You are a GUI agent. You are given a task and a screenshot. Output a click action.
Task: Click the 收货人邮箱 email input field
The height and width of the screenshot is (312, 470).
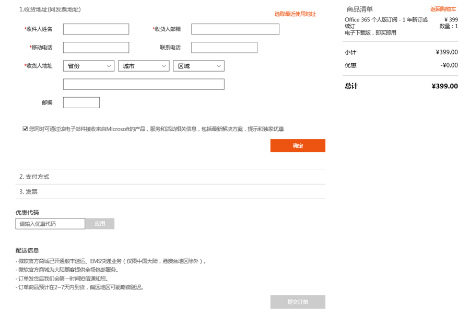pyautogui.click(x=235, y=29)
